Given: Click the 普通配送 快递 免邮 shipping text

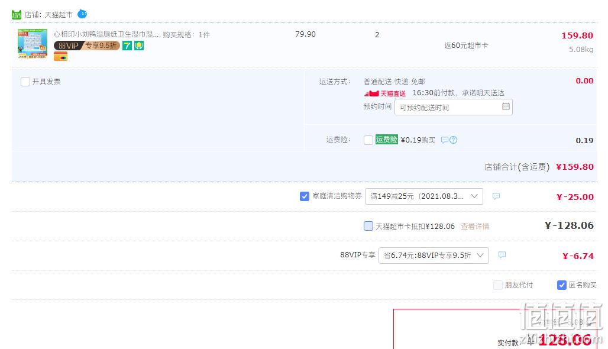Looking at the screenshot, I should (394, 82).
